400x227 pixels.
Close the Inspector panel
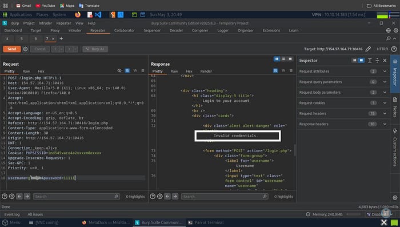[x=385, y=61]
